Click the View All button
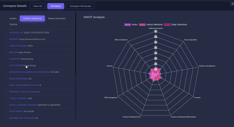 pyautogui.click(x=37, y=6)
